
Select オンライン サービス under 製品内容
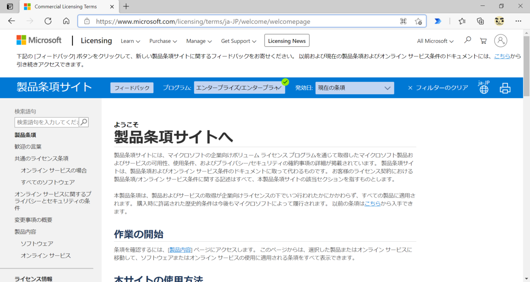[x=46, y=255]
